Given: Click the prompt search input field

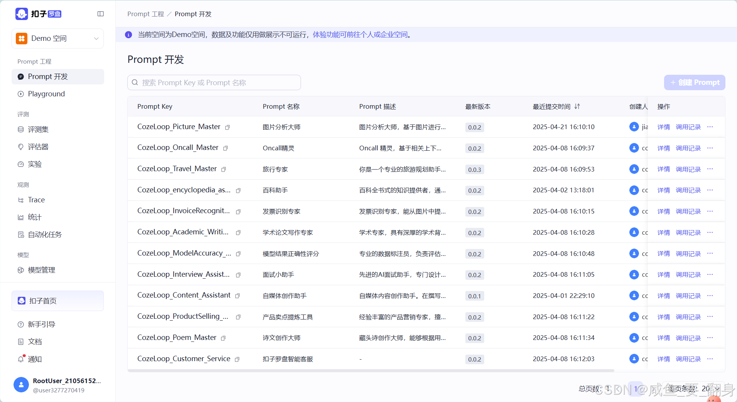Looking at the screenshot, I should point(214,82).
